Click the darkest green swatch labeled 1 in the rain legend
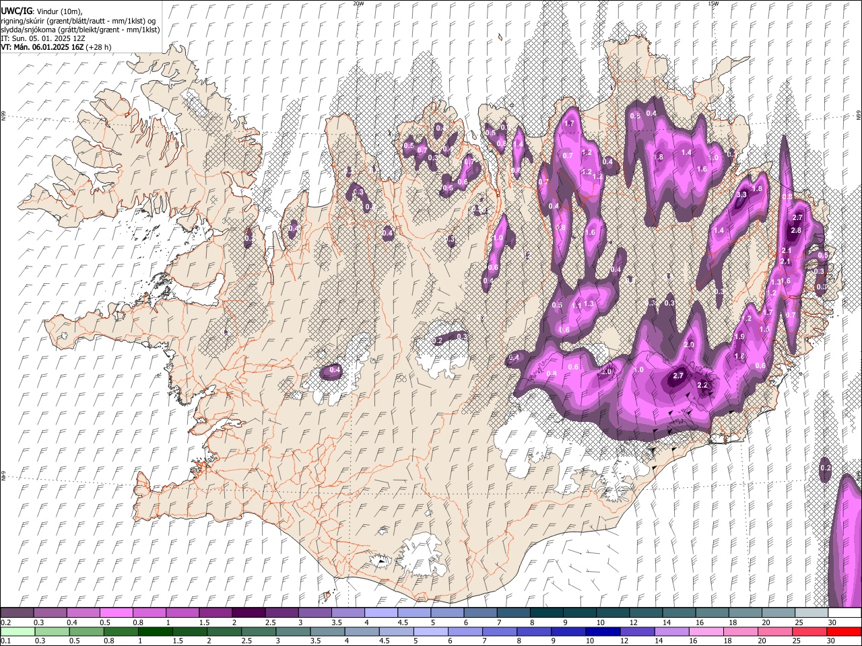Viewport: 862px width, 646px height. click(x=156, y=631)
